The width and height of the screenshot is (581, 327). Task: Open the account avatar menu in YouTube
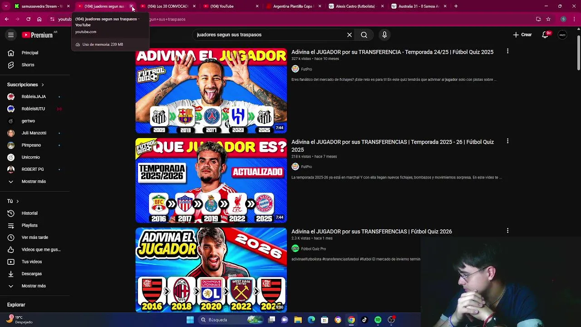coord(562,35)
